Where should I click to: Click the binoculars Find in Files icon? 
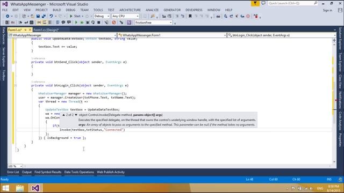coord(218,16)
